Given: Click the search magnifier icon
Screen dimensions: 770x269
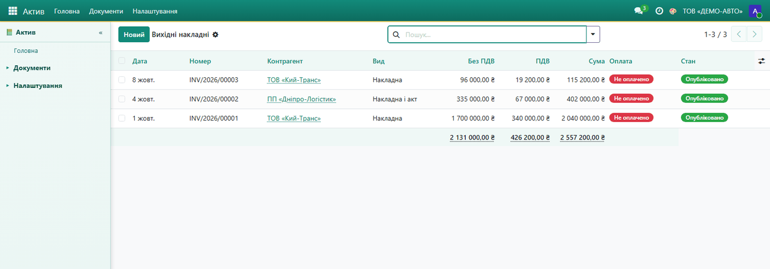Looking at the screenshot, I should click(396, 35).
